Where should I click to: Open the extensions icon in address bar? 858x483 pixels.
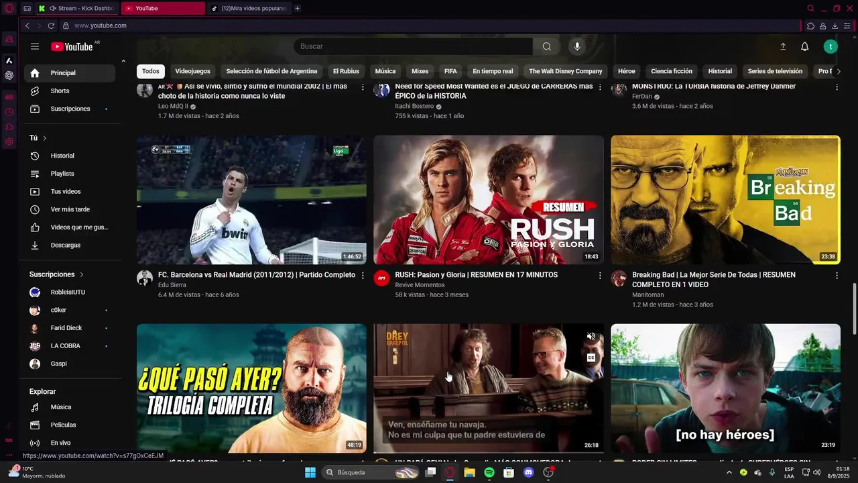[x=810, y=25]
